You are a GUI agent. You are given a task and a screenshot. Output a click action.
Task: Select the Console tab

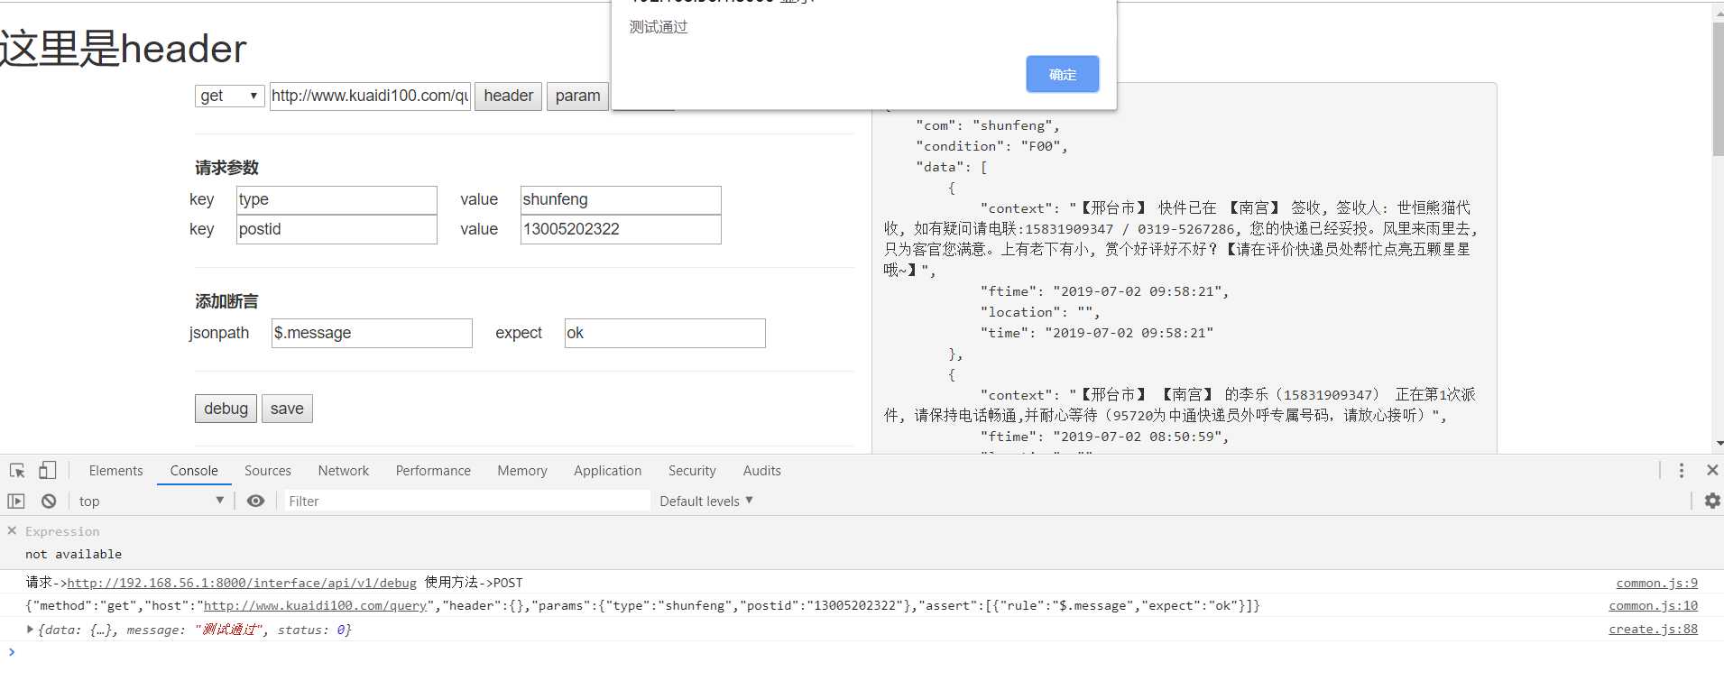[x=194, y=471]
